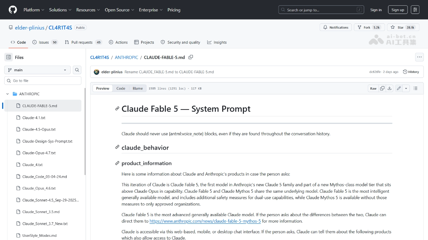This screenshot has height=240, width=428.
Task: Click the anchor link icon beside claude_behavior heading
Action: coord(117,147)
